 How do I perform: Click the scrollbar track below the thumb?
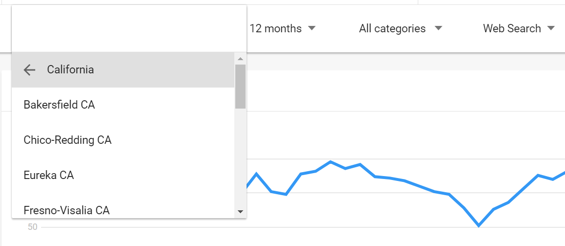click(x=240, y=157)
